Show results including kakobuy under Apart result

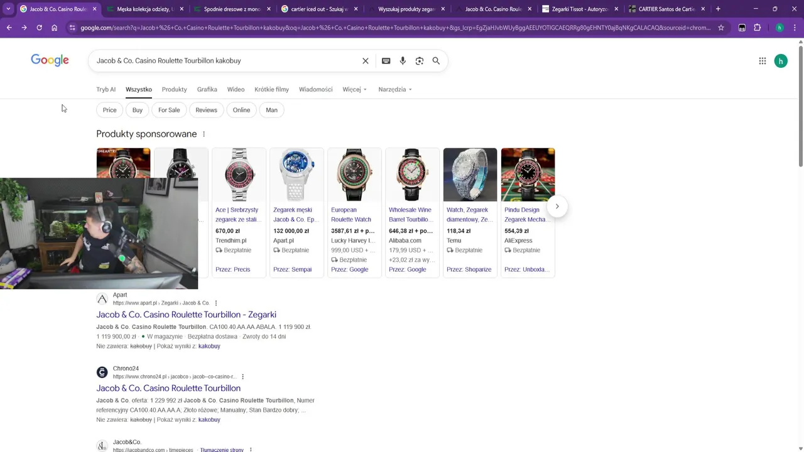[209, 346]
